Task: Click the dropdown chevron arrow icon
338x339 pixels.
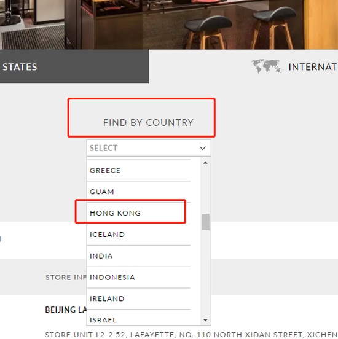Action: [x=203, y=148]
